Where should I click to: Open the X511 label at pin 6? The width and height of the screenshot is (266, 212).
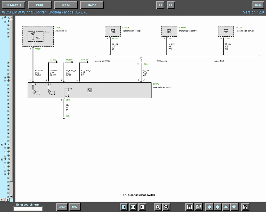[x=68, y=100]
